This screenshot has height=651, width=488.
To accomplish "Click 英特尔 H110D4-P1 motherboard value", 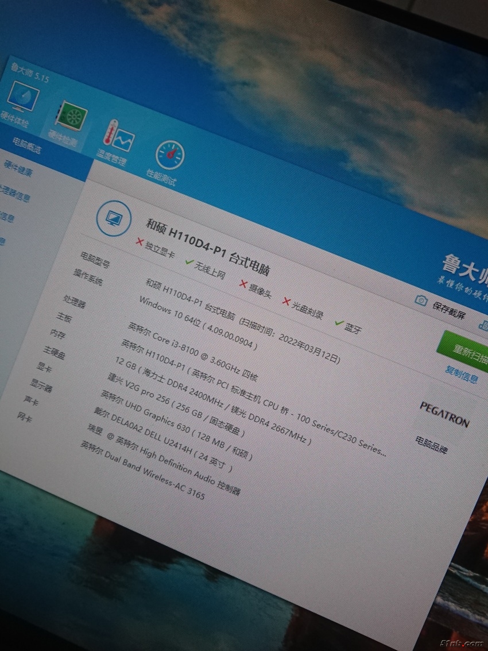I will point(254,398).
